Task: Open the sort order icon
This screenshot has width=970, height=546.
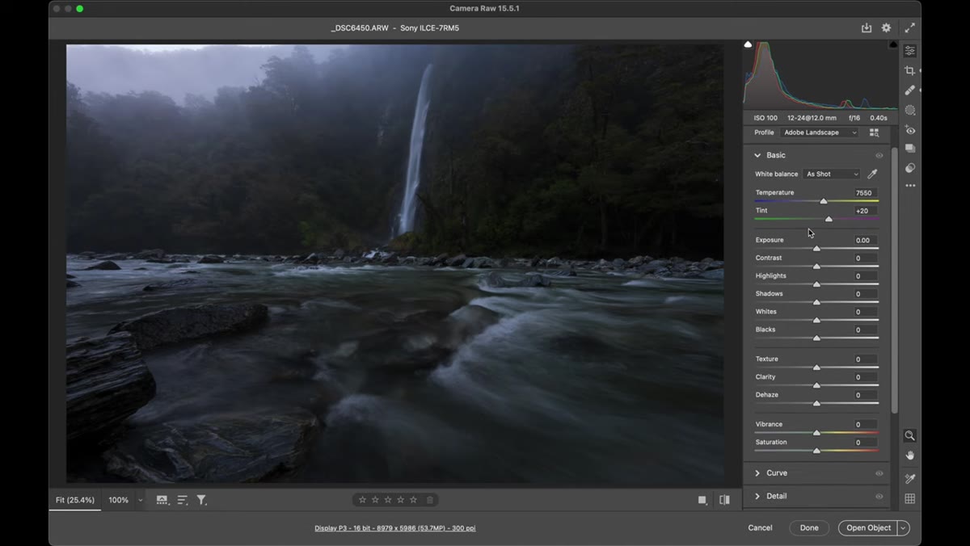Action: [x=183, y=500]
